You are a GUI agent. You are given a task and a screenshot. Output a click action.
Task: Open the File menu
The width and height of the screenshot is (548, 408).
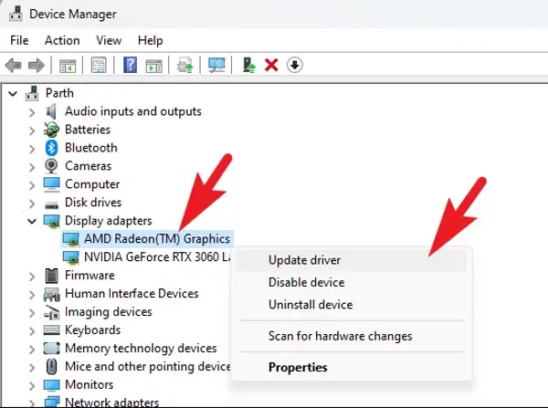coord(19,40)
